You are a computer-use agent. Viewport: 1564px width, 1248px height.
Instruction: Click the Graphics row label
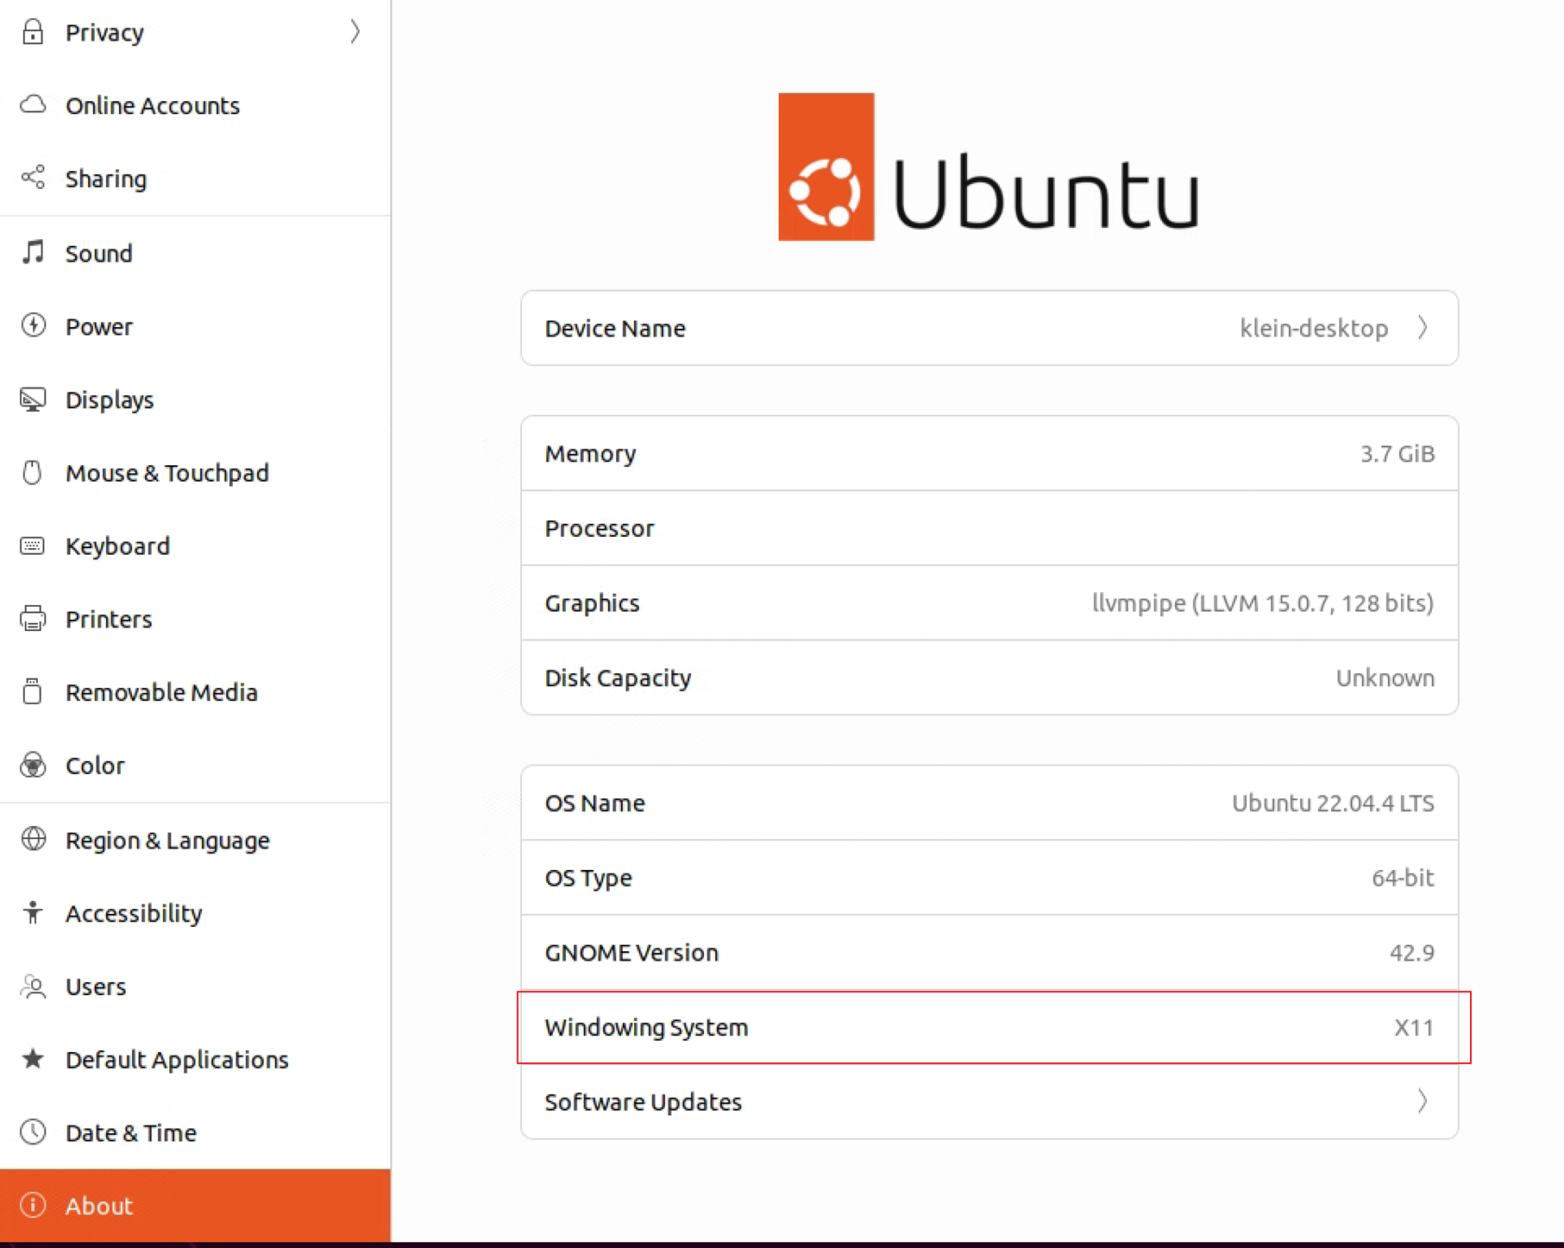click(x=592, y=602)
